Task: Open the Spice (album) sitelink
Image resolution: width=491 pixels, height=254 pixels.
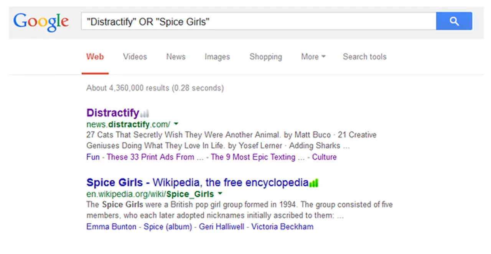Action: (168, 227)
